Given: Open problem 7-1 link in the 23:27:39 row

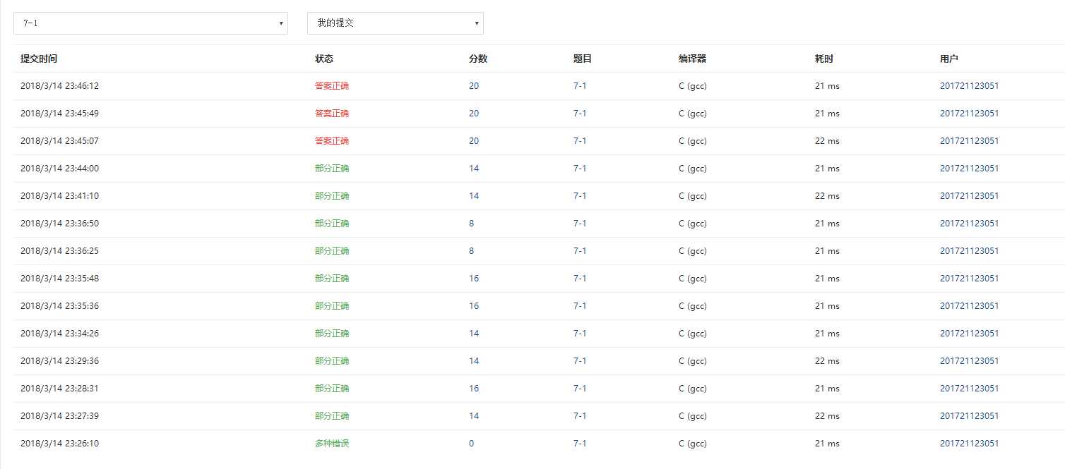Looking at the screenshot, I should point(580,416).
